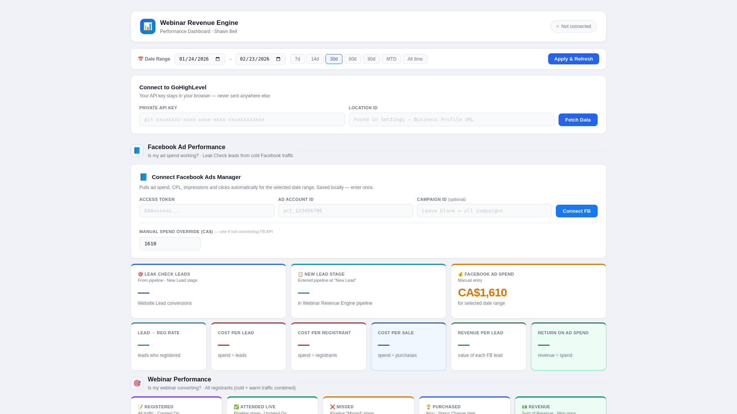The width and height of the screenshot is (737, 414).
Task: Open the start date calendar picker icon
Action: click(218, 59)
